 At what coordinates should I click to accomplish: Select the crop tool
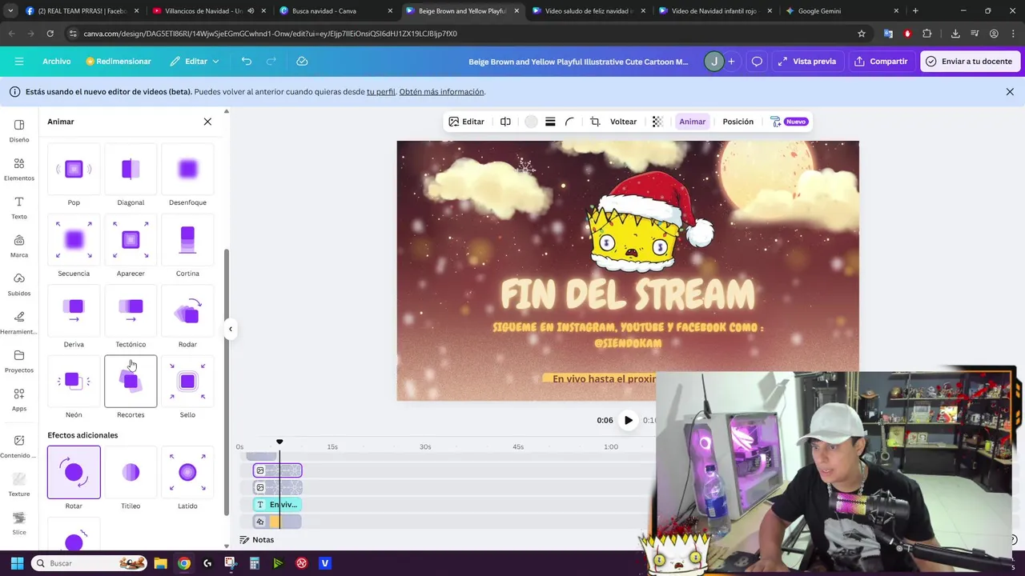pyautogui.click(x=595, y=122)
